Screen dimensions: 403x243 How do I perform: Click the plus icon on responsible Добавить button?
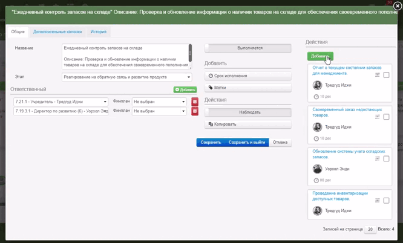[x=177, y=89]
